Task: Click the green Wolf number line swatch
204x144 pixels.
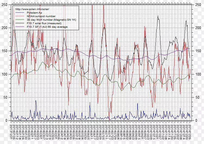Action: [x=19, y=20]
